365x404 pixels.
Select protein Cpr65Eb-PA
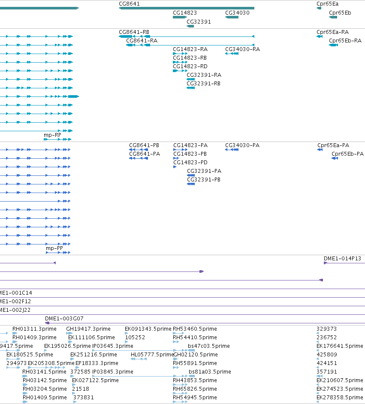tap(335, 158)
